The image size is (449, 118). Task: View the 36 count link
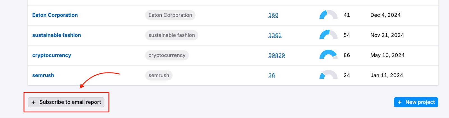[272, 75]
